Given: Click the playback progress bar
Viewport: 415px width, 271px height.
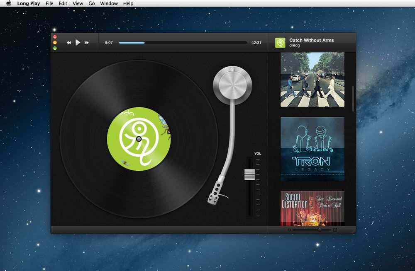Looking at the screenshot, I should (183, 43).
